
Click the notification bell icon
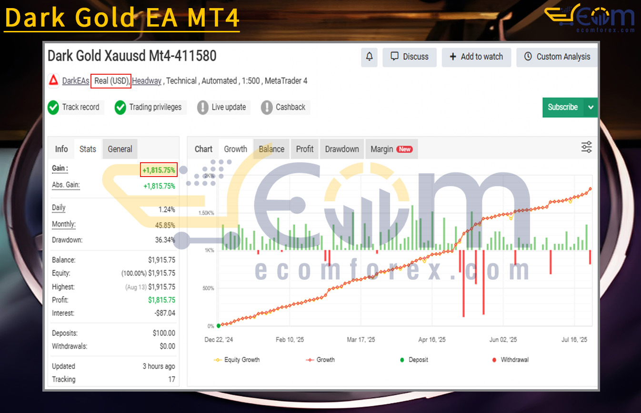click(369, 57)
